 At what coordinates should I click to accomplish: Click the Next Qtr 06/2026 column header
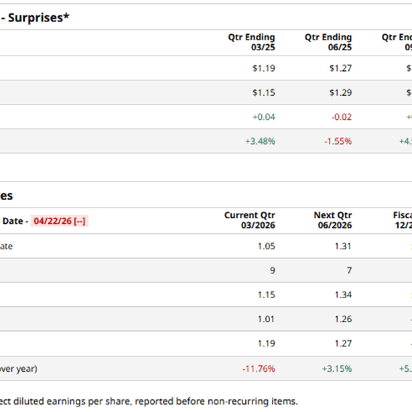[x=333, y=220]
